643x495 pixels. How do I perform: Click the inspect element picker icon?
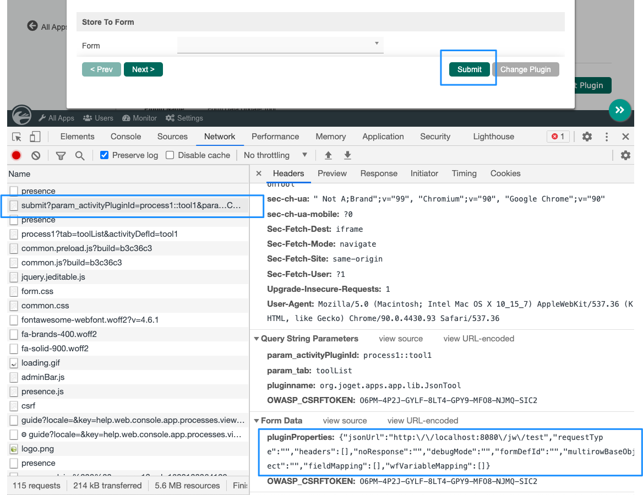[17, 137]
